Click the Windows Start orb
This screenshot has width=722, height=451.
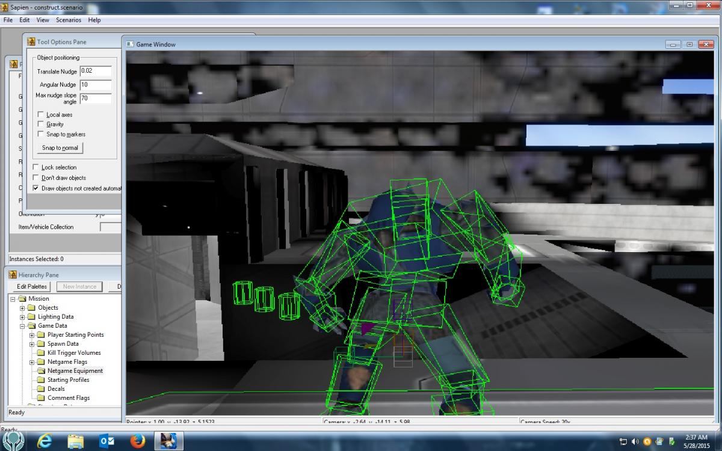click(13, 440)
